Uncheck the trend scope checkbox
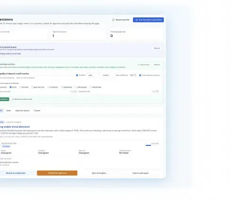The width and height of the screenshot is (231, 200). [x=11, y=87]
